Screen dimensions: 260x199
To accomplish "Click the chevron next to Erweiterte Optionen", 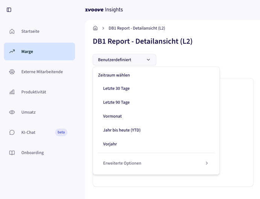I will [x=207, y=163].
